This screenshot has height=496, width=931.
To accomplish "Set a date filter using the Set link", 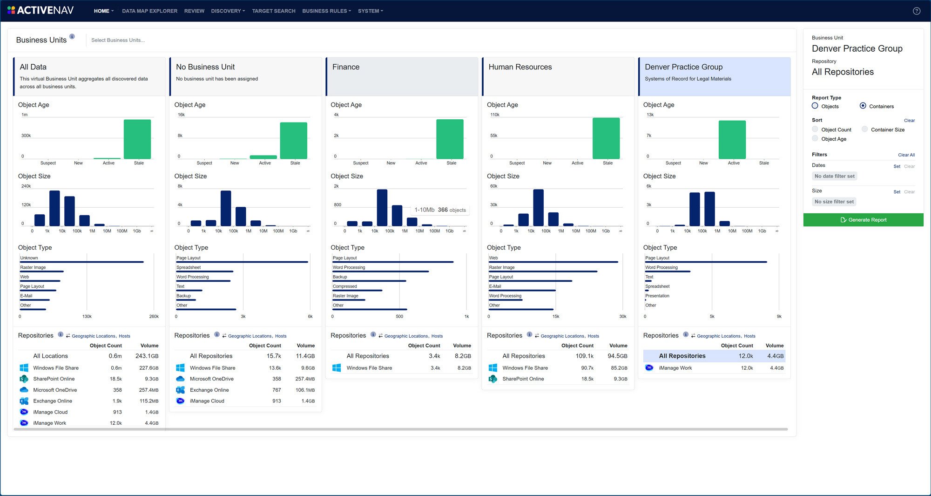I will point(897,166).
